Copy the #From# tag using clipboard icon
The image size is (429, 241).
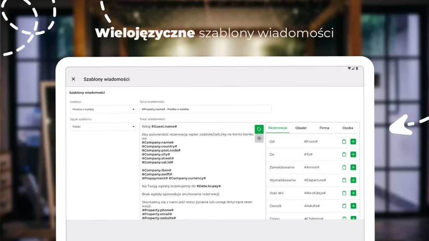[x=344, y=142]
